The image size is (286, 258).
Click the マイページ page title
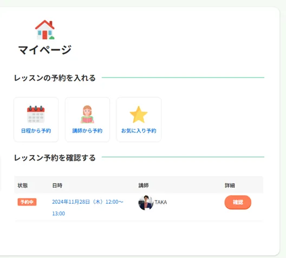tap(44, 50)
